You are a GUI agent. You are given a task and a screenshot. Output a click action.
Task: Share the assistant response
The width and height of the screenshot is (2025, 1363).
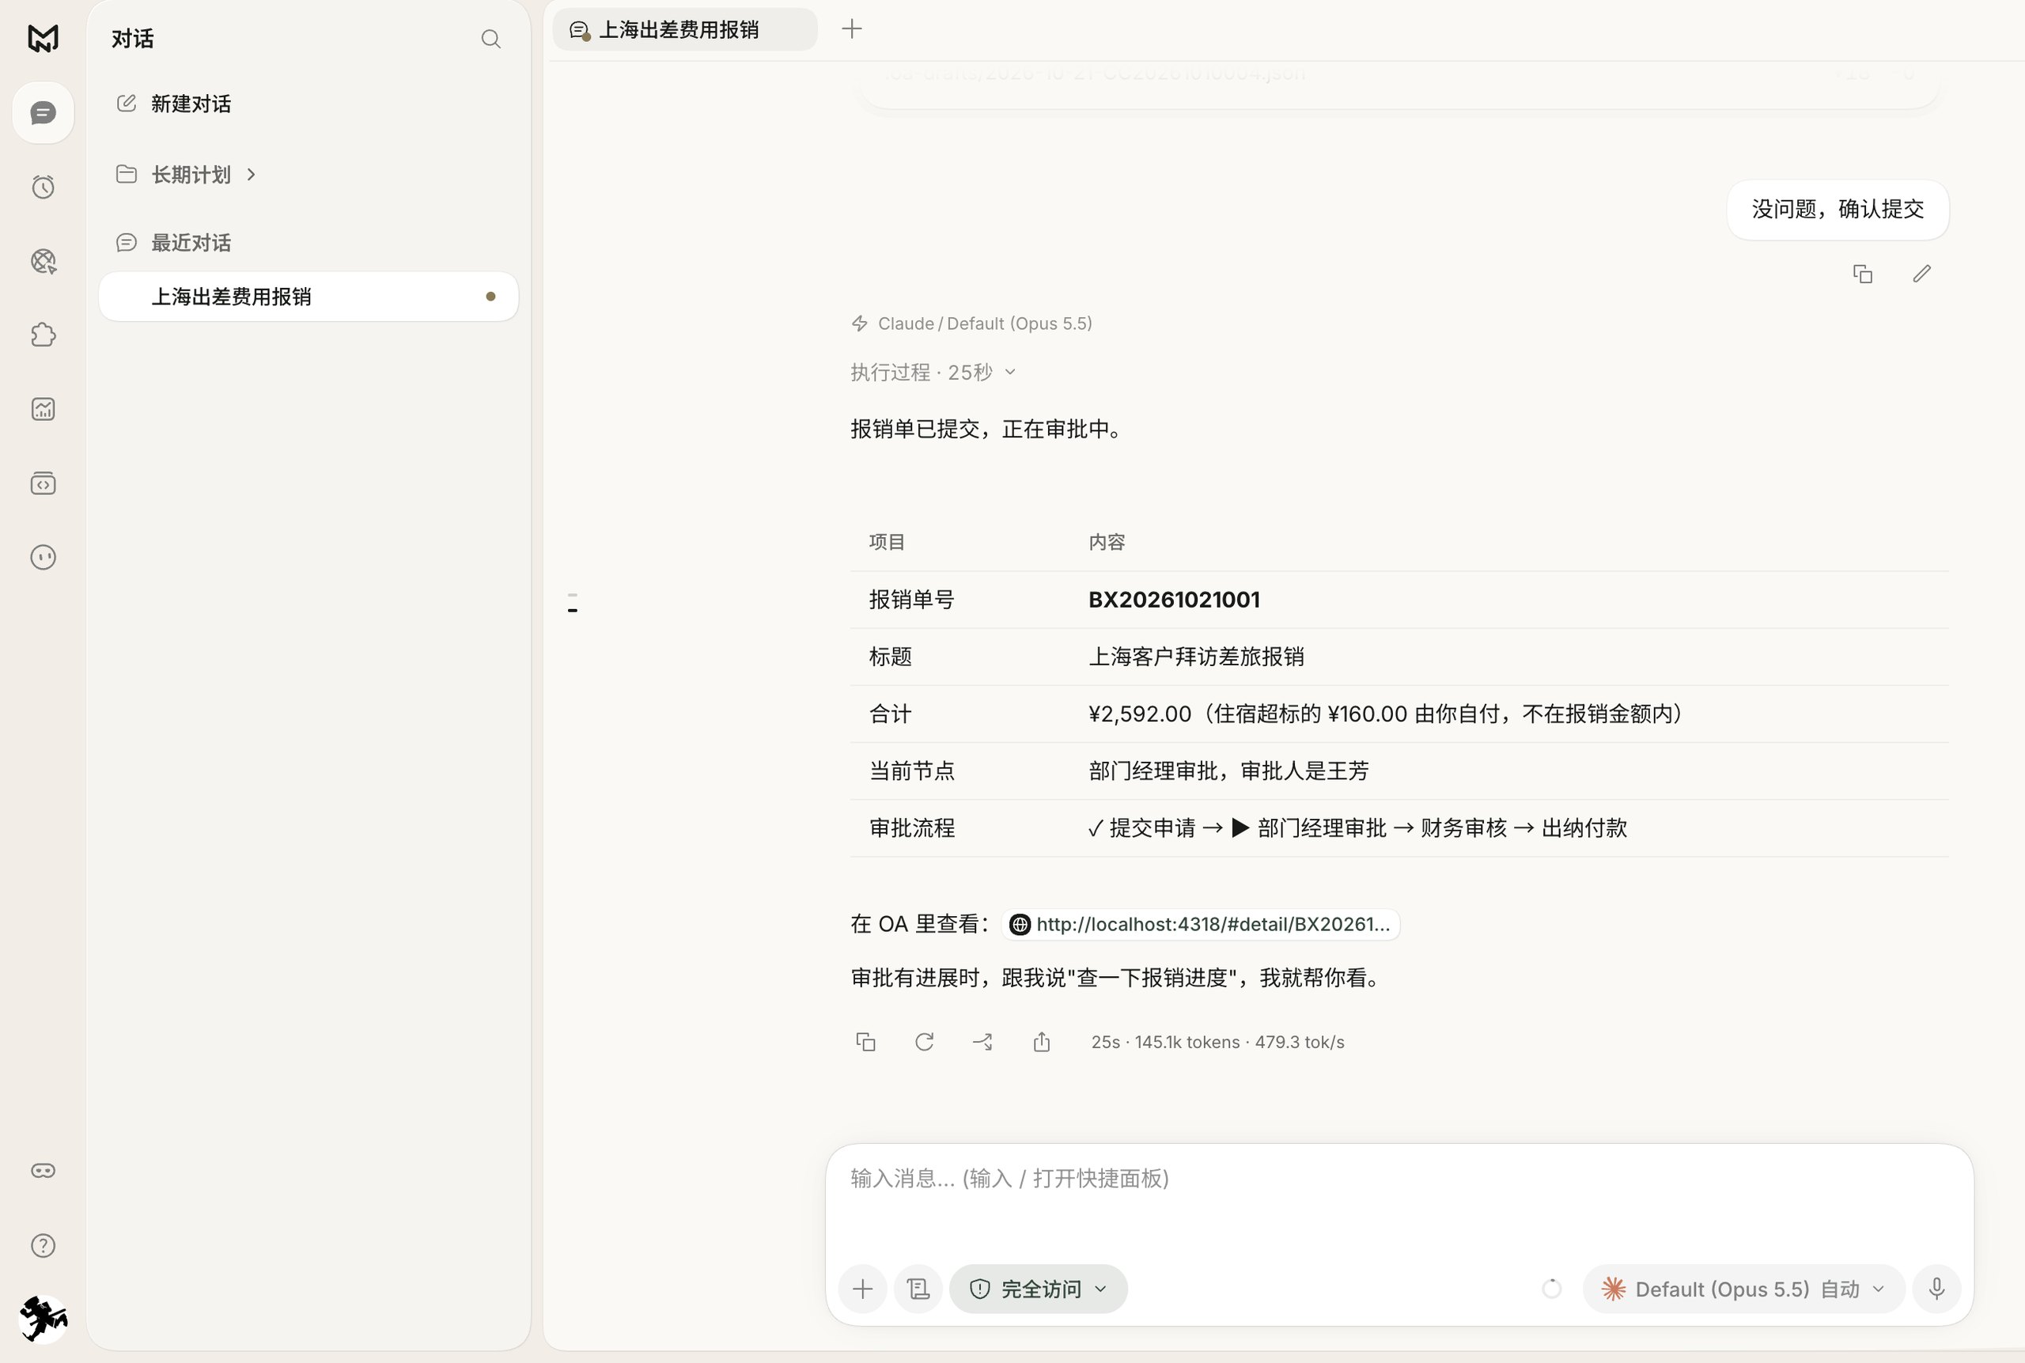pyautogui.click(x=1042, y=1041)
